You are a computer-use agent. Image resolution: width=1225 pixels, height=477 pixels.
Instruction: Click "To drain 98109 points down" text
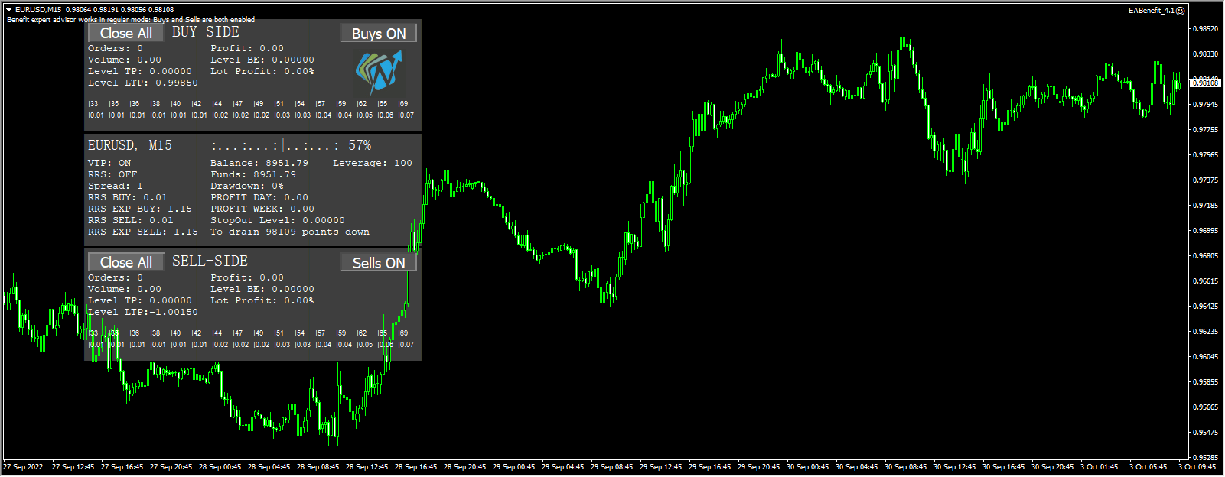(x=290, y=232)
